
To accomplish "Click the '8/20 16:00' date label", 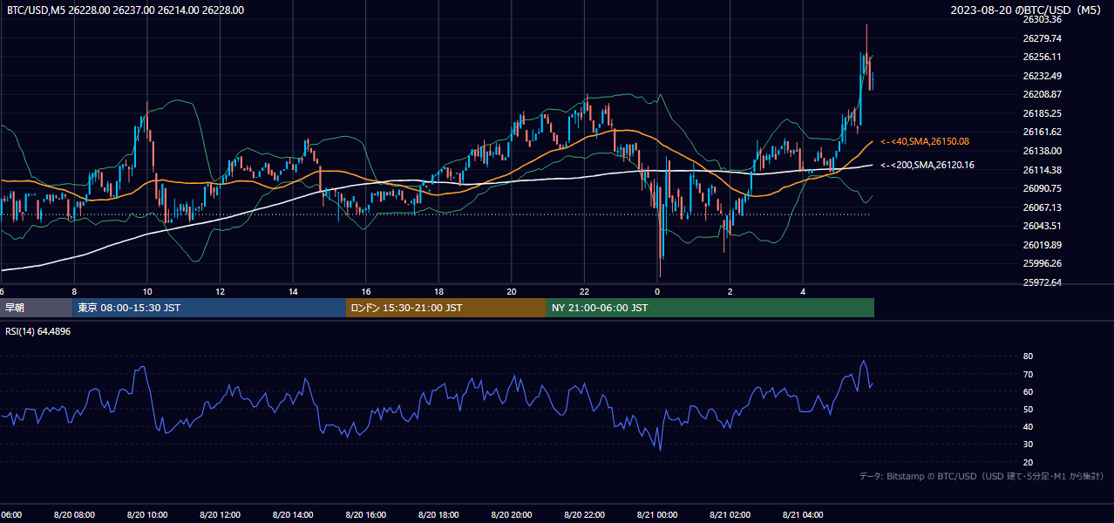I will (x=365, y=515).
